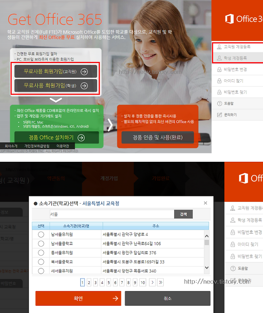Click 정품 Office 설치하기 button

[57, 137]
